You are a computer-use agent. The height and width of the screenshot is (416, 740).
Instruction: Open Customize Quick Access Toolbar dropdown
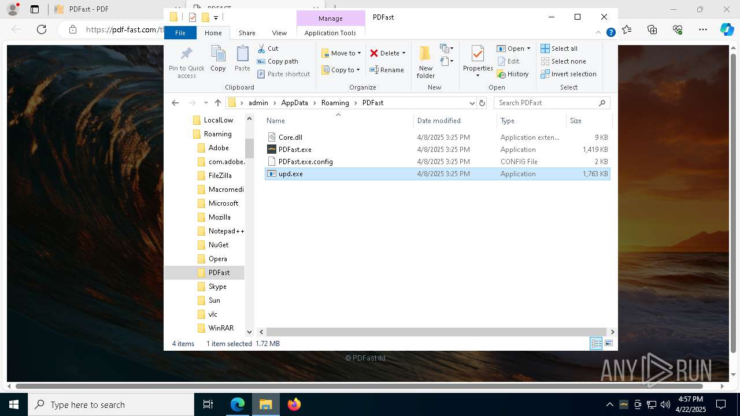pyautogui.click(x=216, y=17)
